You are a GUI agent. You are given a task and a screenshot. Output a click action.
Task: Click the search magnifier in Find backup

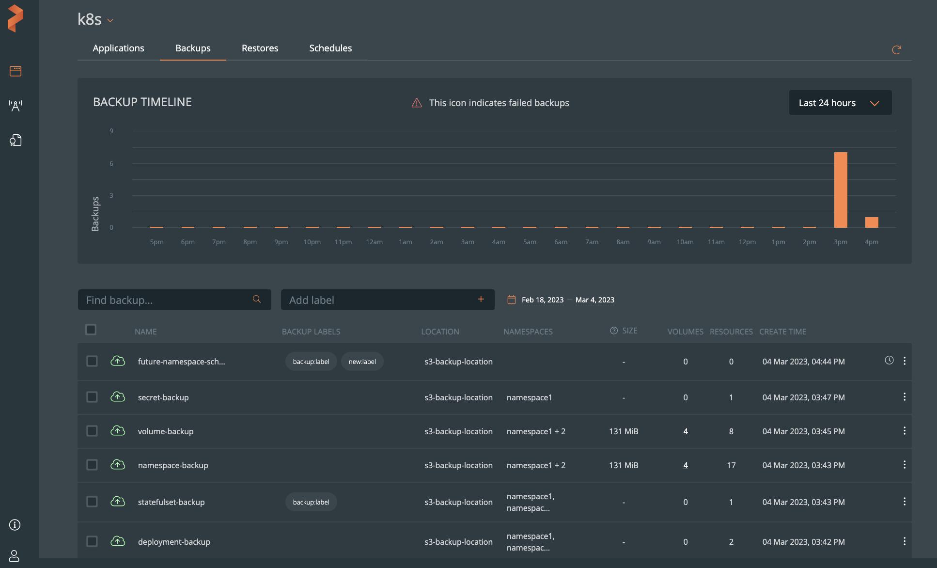[x=257, y=300]
